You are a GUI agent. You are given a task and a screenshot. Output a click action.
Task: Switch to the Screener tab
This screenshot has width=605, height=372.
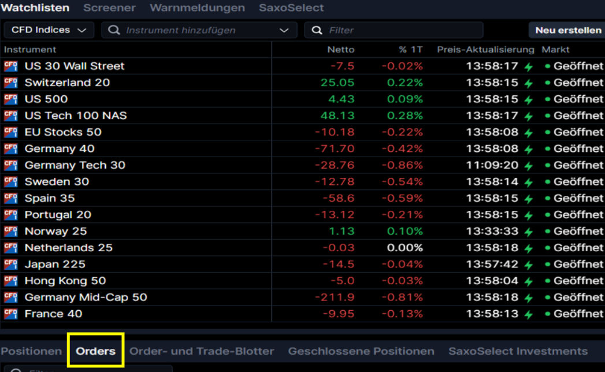click(x=109, y=8)
